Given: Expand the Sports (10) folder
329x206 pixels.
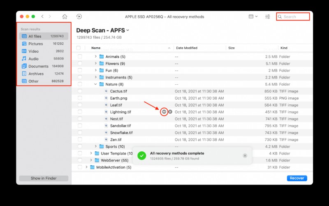Looking at the screenshot, I should click(95, 146).
